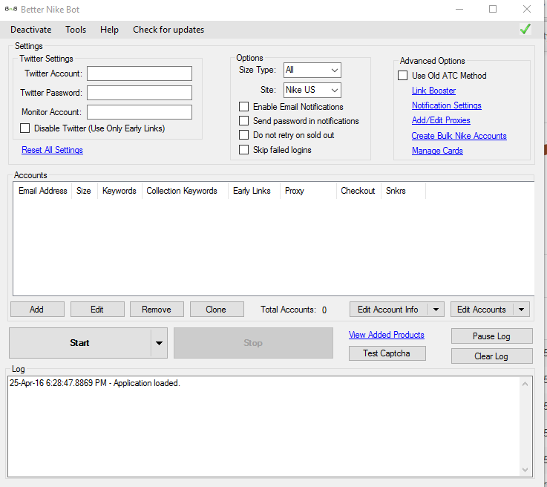Click the large Start button
Image resolution: width=547 pixels, height=487 pixels.
80,343
